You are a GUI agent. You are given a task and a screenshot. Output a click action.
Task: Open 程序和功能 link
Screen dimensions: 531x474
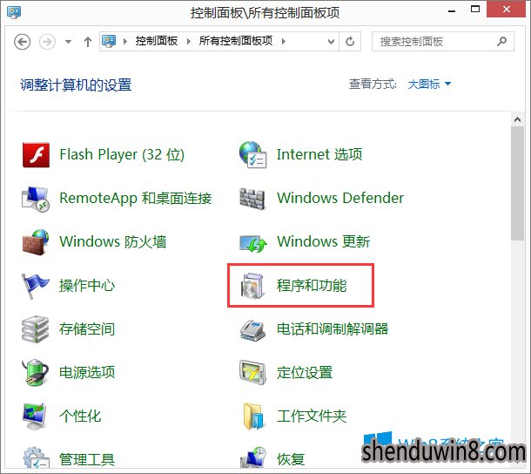(312, 286)
